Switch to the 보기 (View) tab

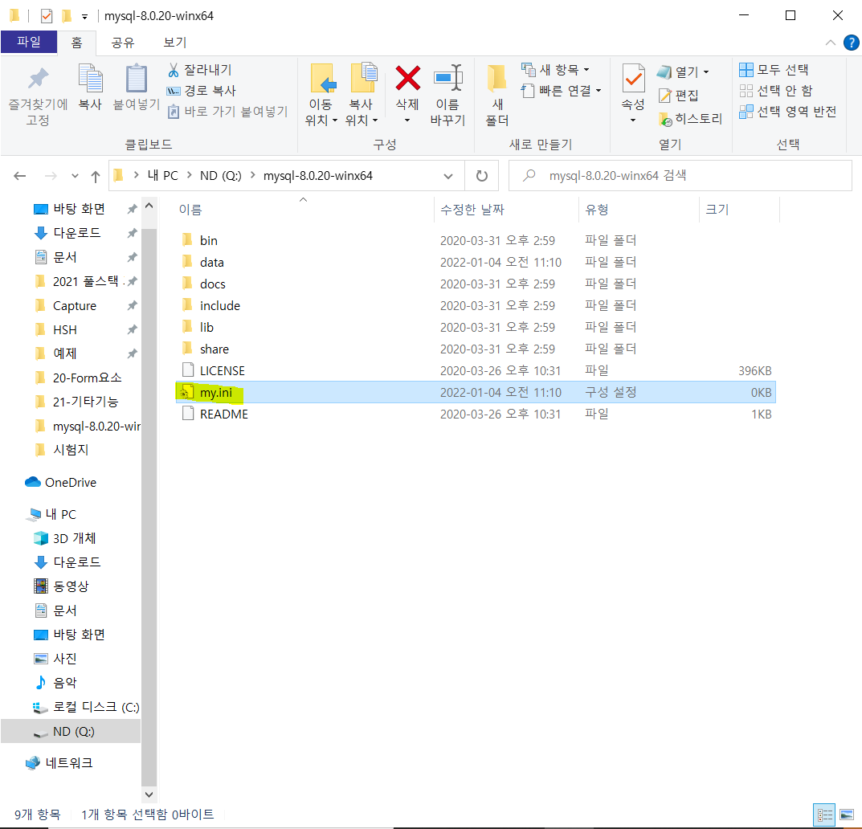[175, 43]
